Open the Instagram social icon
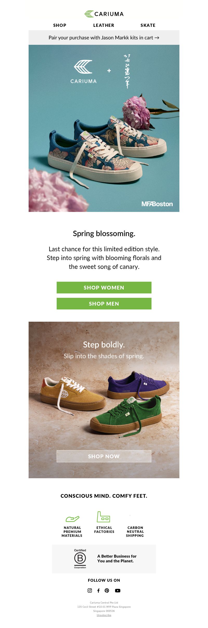208x628 pixels. [90, 590]
